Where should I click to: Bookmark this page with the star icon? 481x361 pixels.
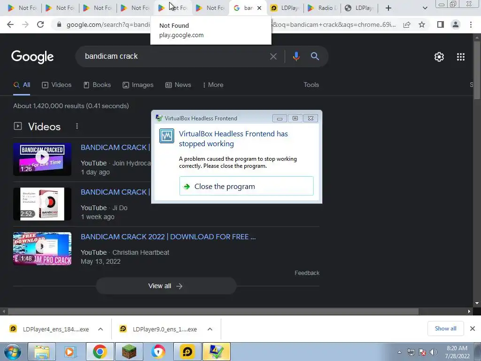422,24
